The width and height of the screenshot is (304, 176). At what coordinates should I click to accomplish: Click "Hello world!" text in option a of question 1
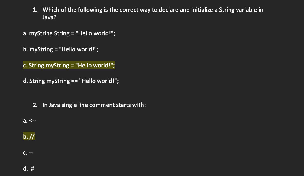click(x=94, y=33)
